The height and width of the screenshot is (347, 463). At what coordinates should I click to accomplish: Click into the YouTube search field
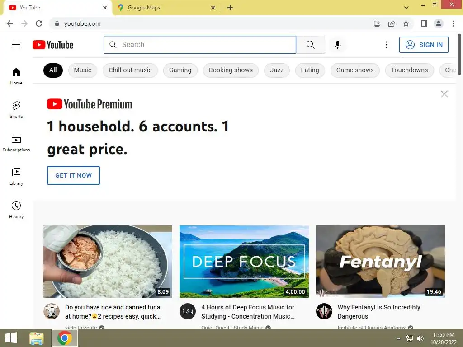(x=199, y=45)
